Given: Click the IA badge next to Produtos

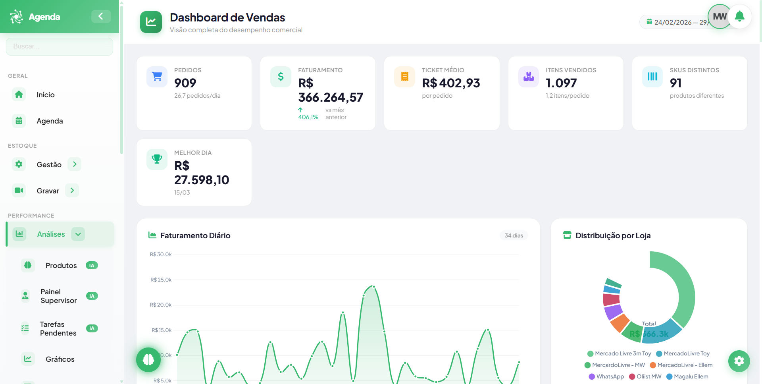Looking at the screenshot, I should pos(92,265).
